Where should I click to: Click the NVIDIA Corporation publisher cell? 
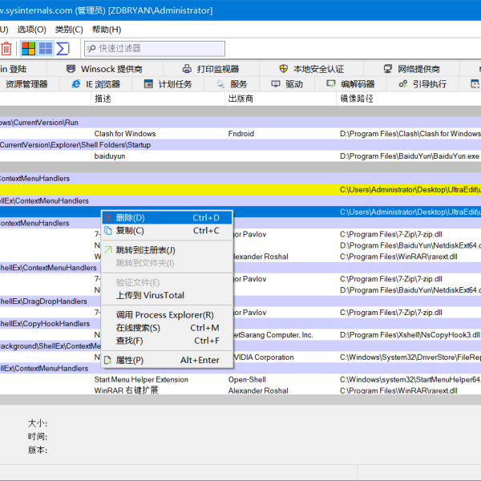pos(264,357)
